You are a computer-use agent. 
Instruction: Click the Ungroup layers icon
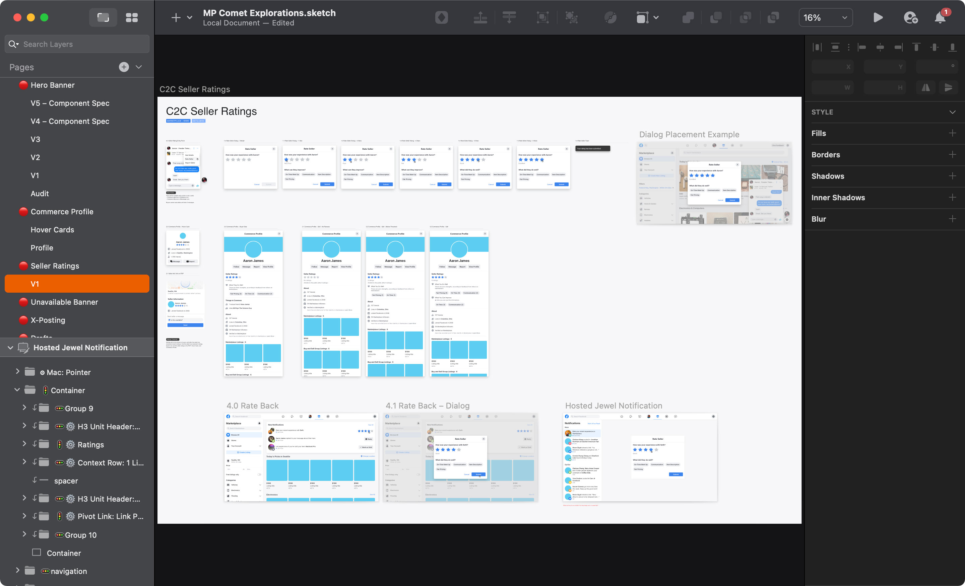[x=571, y=18]
